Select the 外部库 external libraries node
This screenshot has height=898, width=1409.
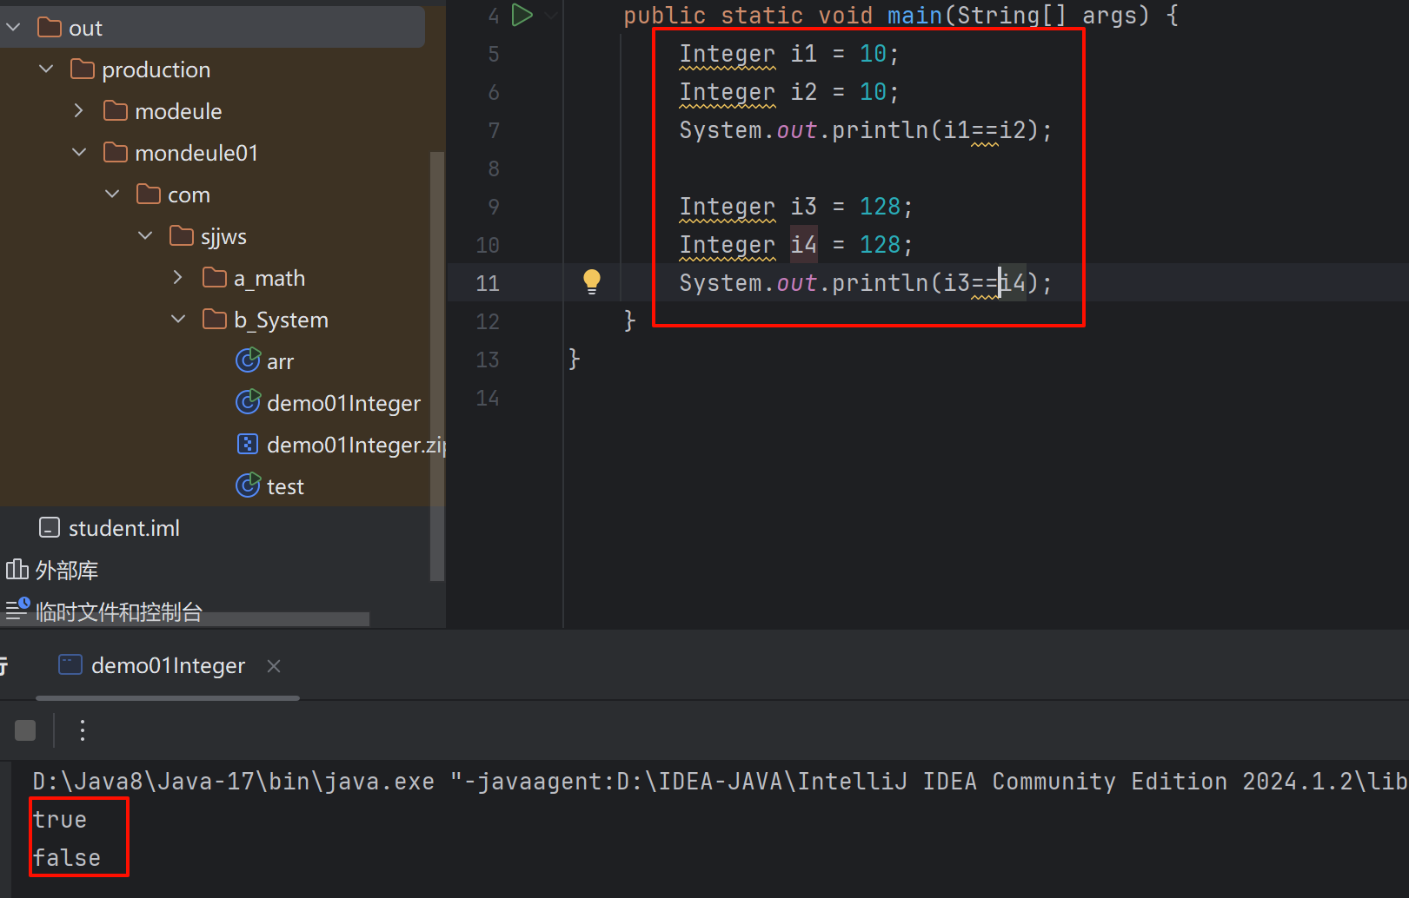pyautogui.click(x=66, y=570)
